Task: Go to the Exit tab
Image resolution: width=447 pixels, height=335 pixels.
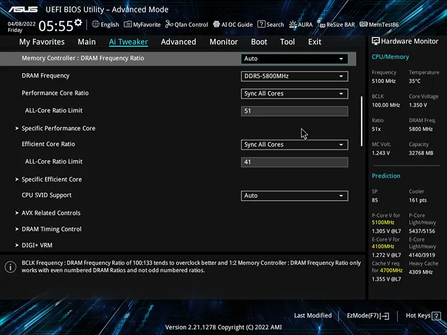Action: click(x=315, y=42)
